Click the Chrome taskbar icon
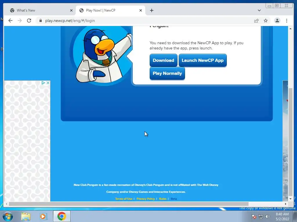This screenshot has width=297, height=222. (x=61, y=216)
